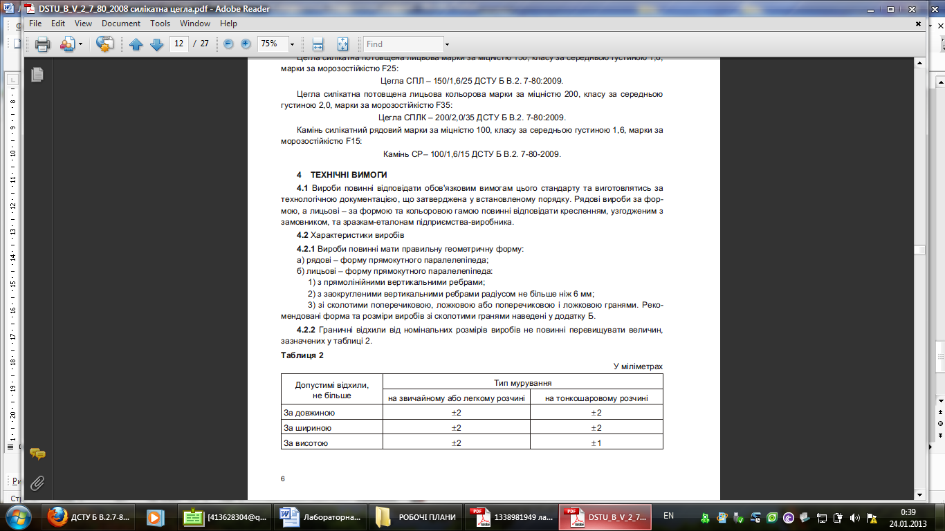Viewport: 945px width, 531px height.
Task: Click the page number 6 footer
Action: (283, 478)
